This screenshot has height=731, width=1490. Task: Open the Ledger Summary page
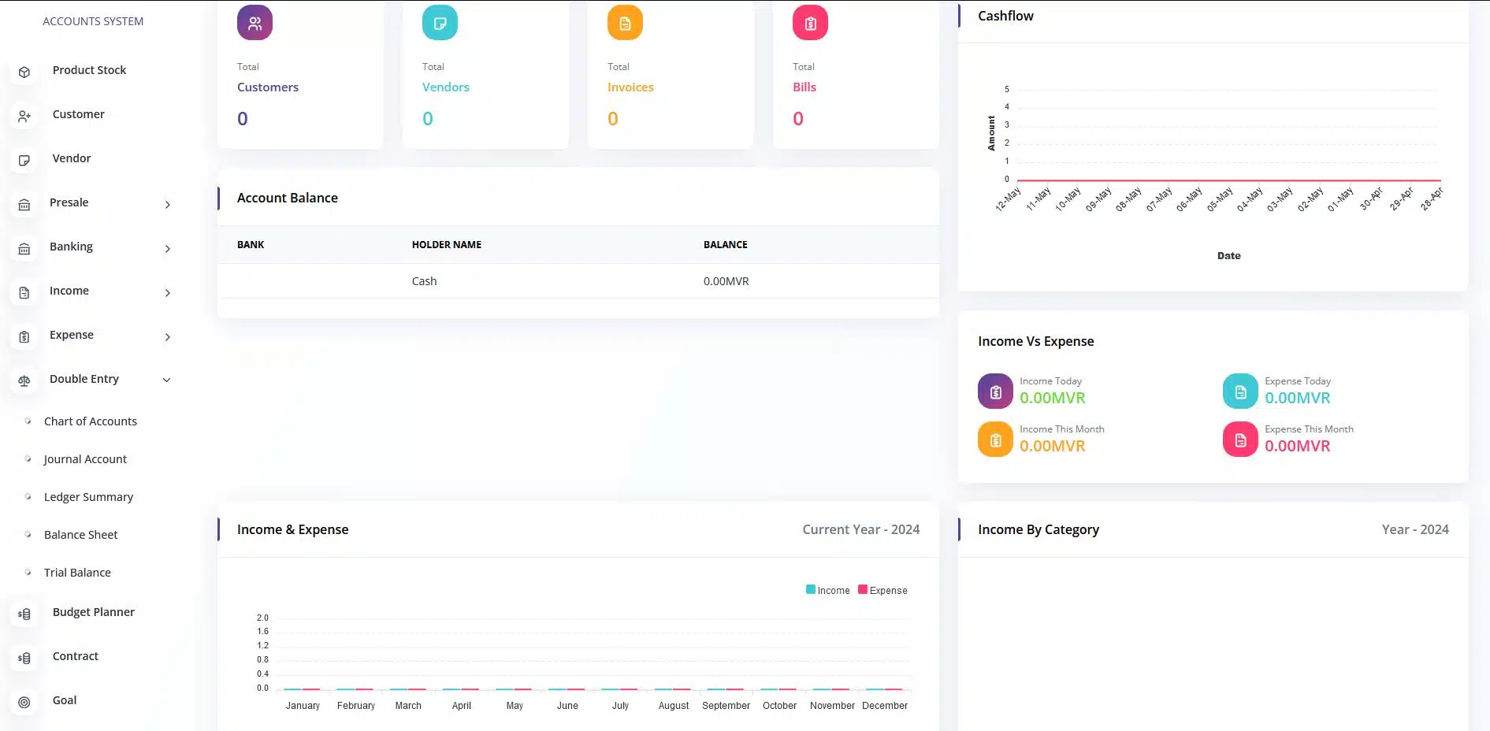(88, 497)
